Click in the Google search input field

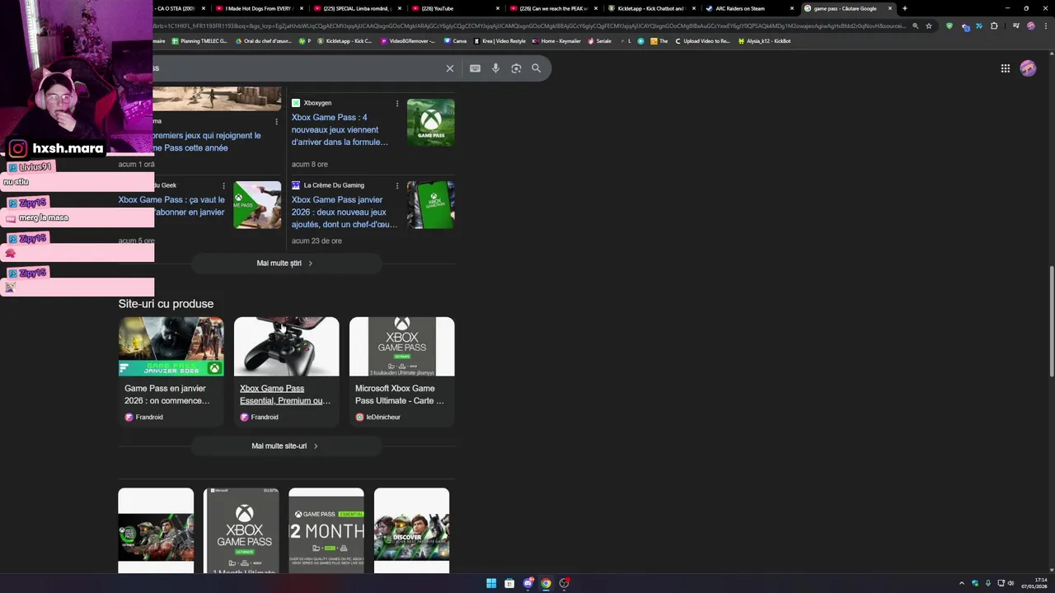pyautogui.click(x=297, y=68)
